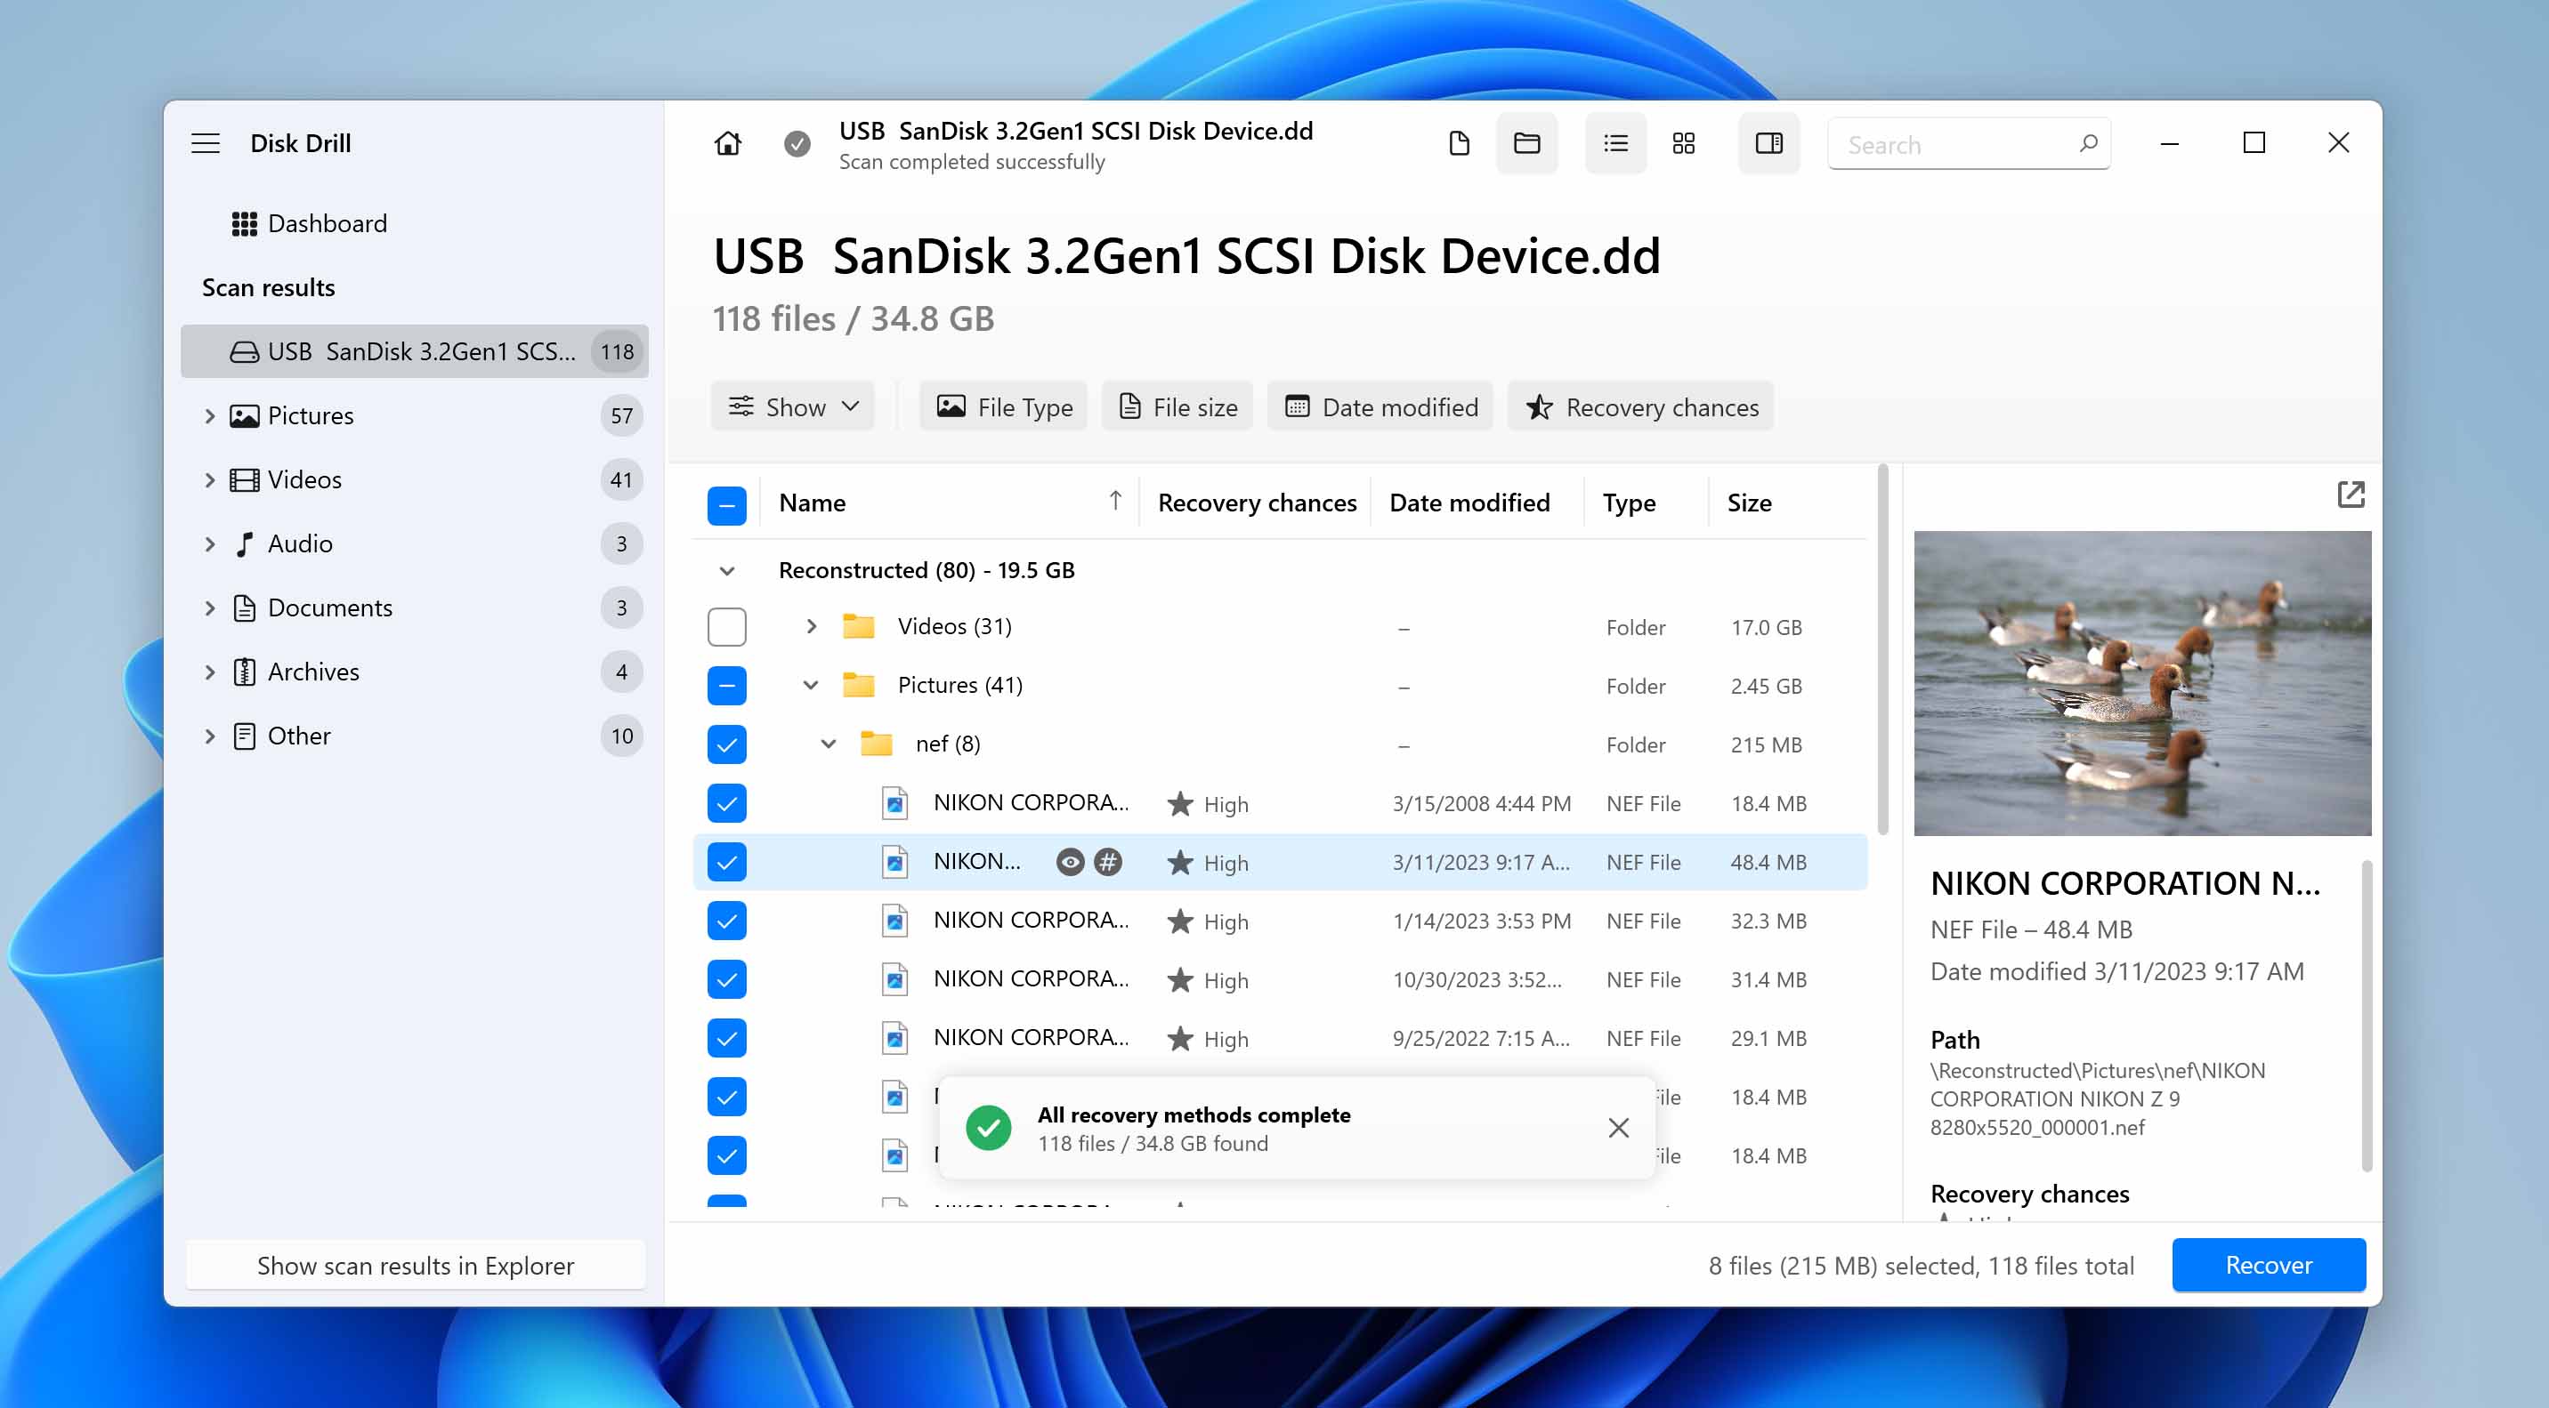Click the nef folder icon
The width and height of the screenshot is (2549, 1408).
click(876, 744)
